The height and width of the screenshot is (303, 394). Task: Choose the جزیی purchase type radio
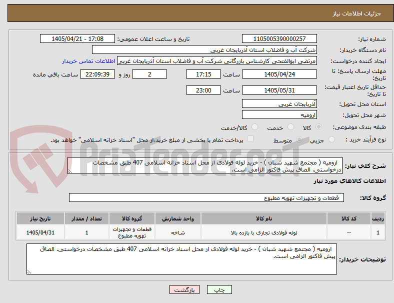(x=331, y=139)
